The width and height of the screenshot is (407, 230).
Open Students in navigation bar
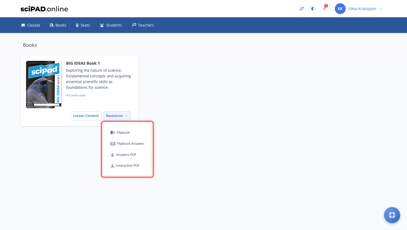coord(111,25)
